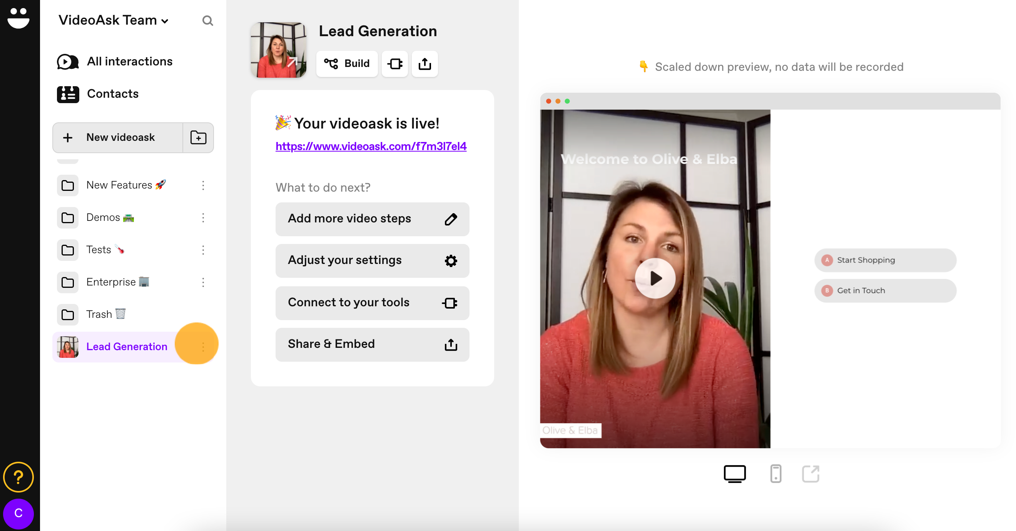
Task: Open New Features folder options menu
Action: point(203,185)
